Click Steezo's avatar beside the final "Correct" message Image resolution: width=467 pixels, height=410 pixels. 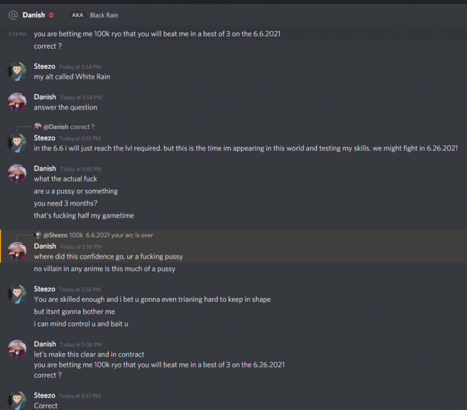(x=17, y=400)
